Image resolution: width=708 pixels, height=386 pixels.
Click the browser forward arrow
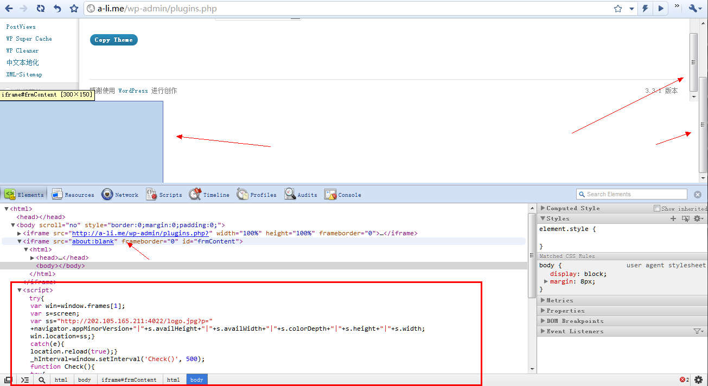(23, 9)
